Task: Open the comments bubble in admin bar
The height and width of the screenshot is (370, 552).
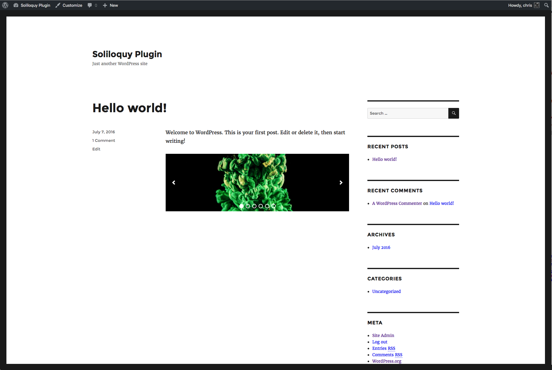Action: click(92, 5)
